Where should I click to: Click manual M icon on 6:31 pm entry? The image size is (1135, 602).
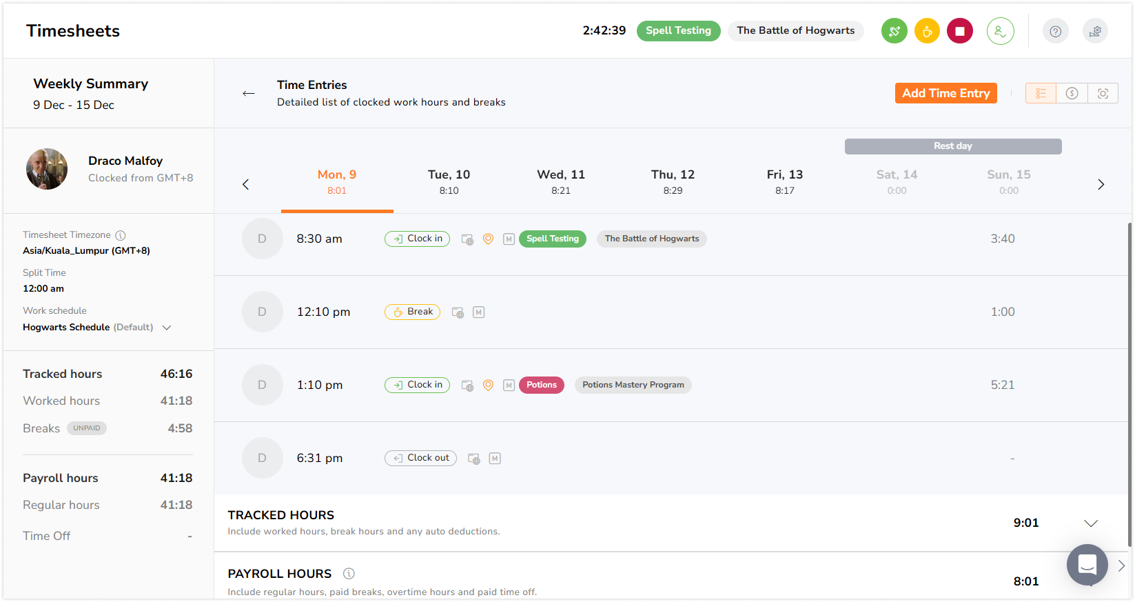pos(495,459)
